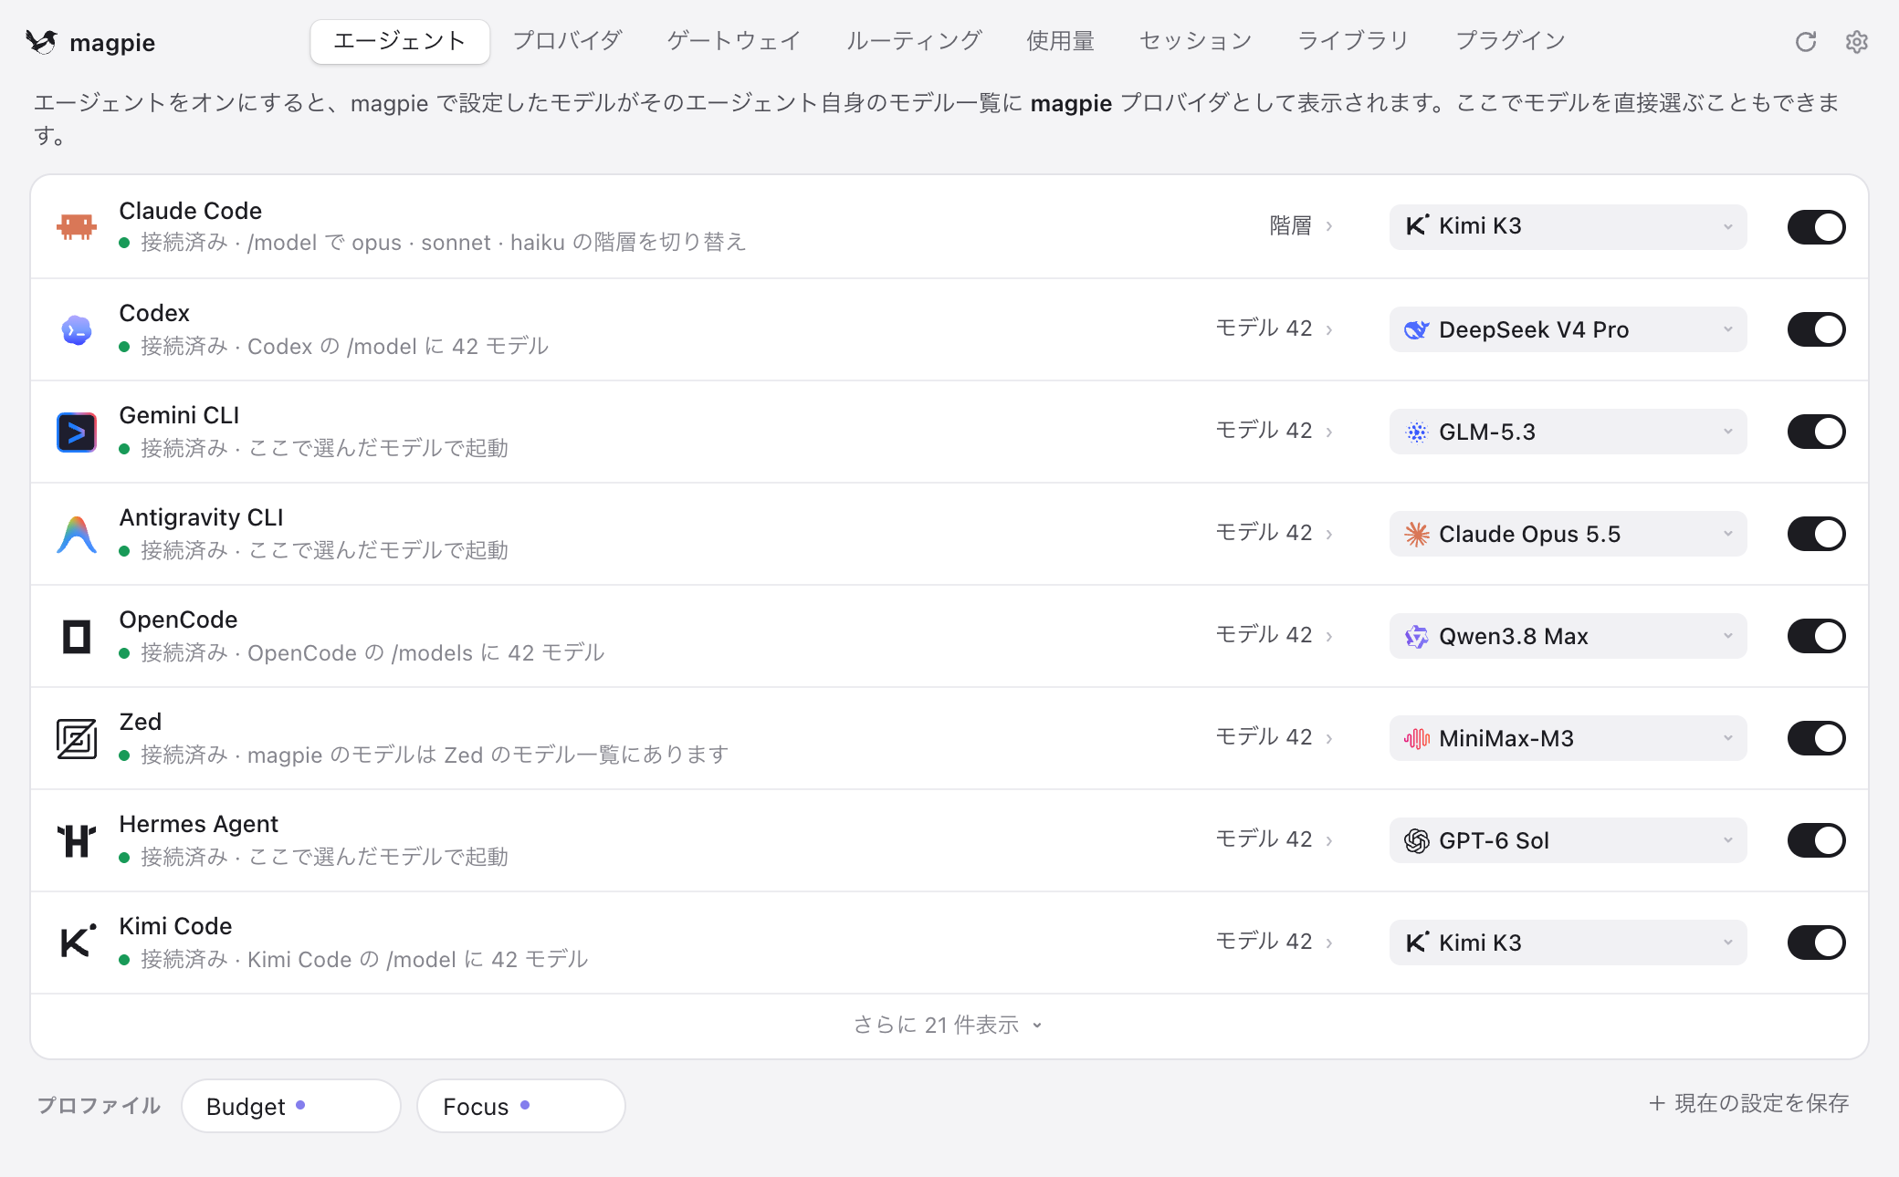Open the プラグイン tab
1899x1177 pixels.
click(x=1510, y=41)
